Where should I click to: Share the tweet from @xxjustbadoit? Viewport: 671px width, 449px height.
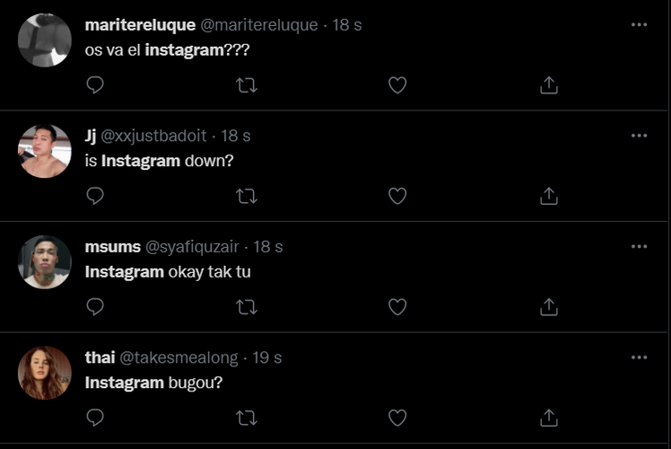[x=549, y=196]
